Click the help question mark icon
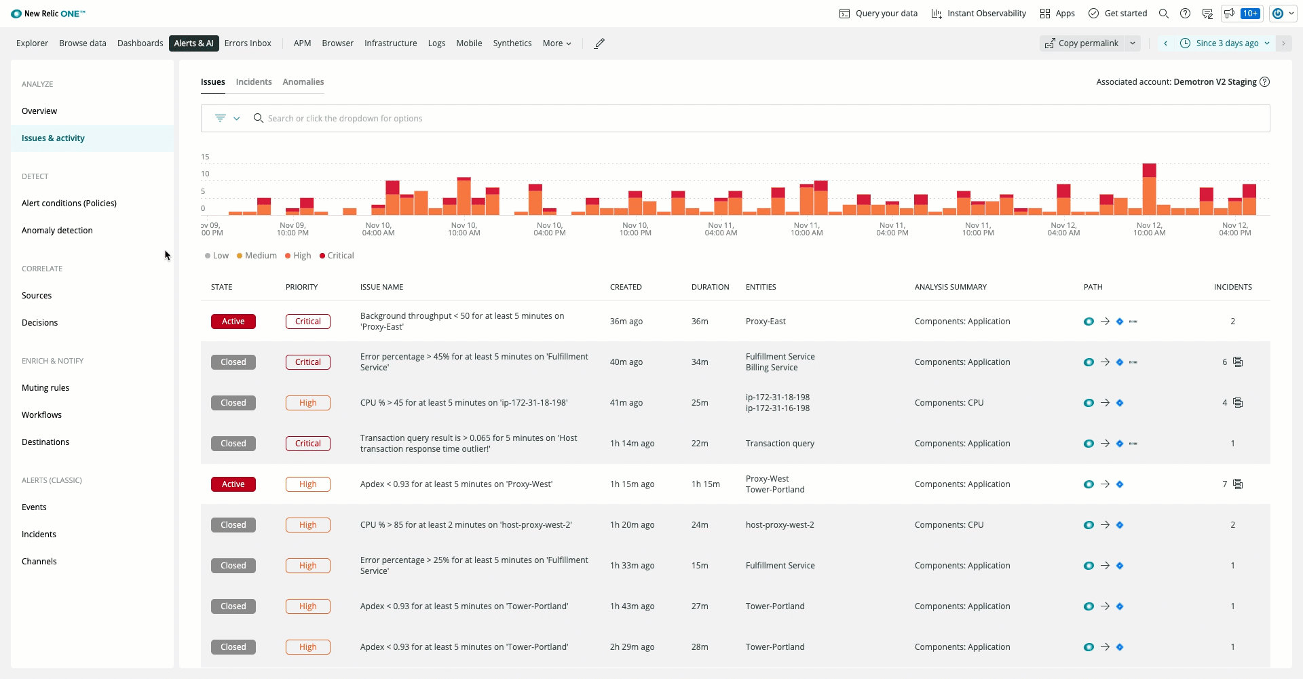Image resolution: width=1303 pixels, height=679 pixels. click(x=1185, y=14)
